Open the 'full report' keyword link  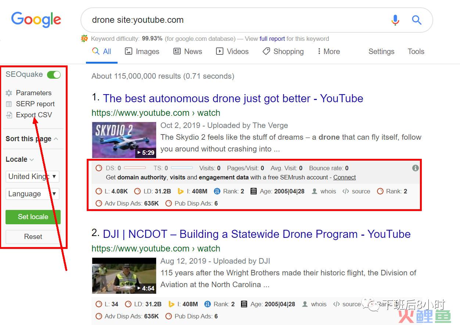[272, 39]
